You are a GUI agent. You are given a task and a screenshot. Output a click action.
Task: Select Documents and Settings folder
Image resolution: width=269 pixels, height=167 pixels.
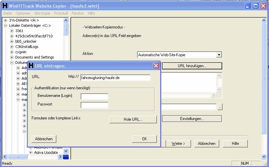click(x=34, y=57)
